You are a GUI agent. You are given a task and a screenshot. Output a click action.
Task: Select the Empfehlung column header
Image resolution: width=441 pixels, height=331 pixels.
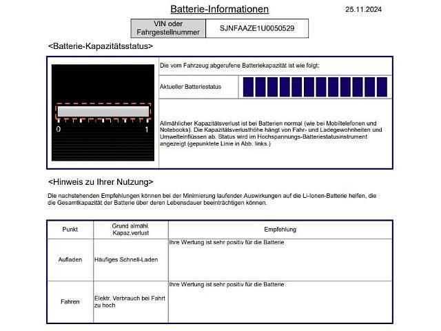pyautogui.click(x=280, y=229)
